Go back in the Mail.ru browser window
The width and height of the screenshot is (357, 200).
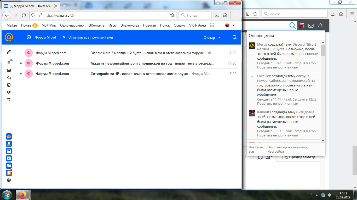(7, 15)
